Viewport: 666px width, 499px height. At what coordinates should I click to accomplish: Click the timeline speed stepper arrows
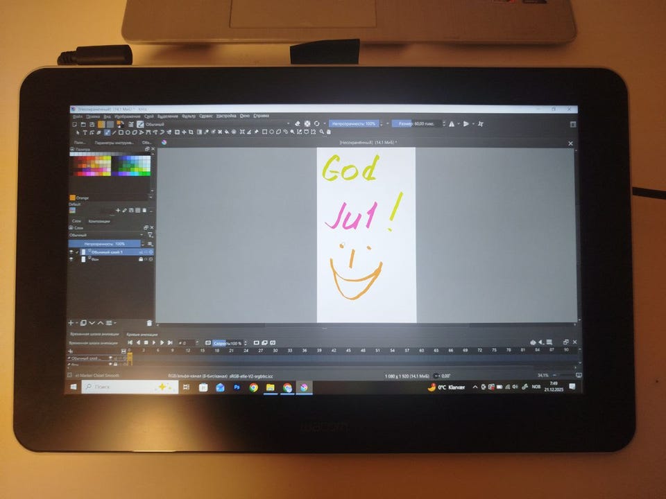(246, 342)
